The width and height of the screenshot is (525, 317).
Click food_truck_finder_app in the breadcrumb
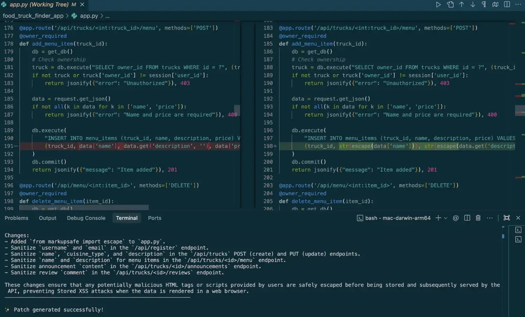point(33,16)
